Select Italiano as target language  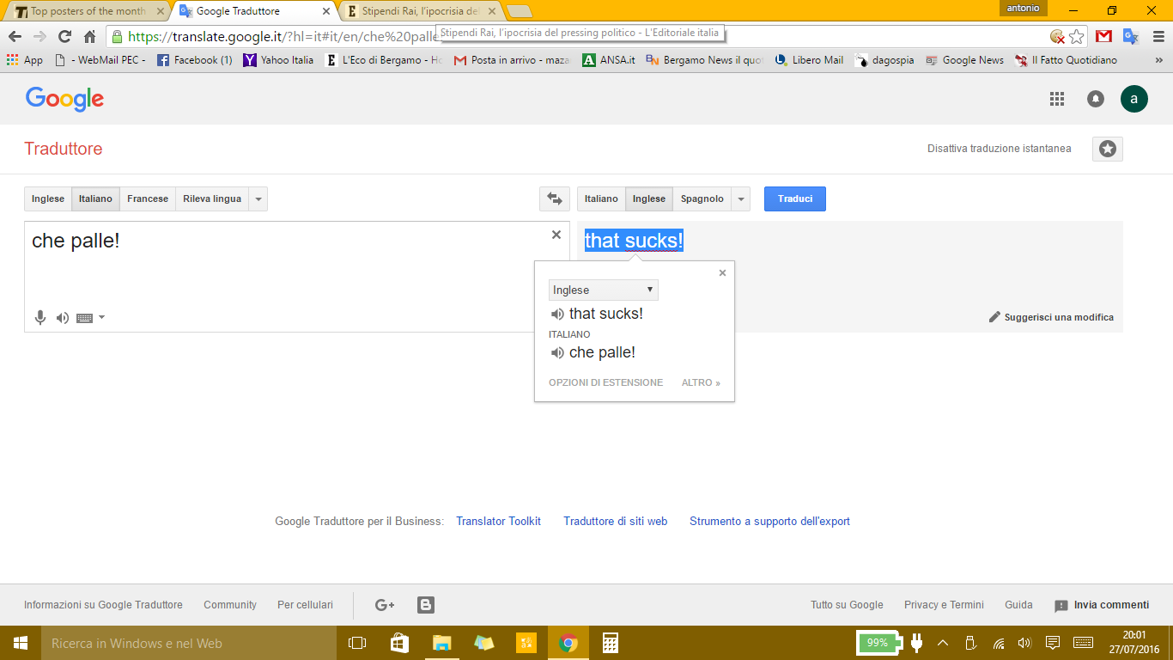pos(601,199)
